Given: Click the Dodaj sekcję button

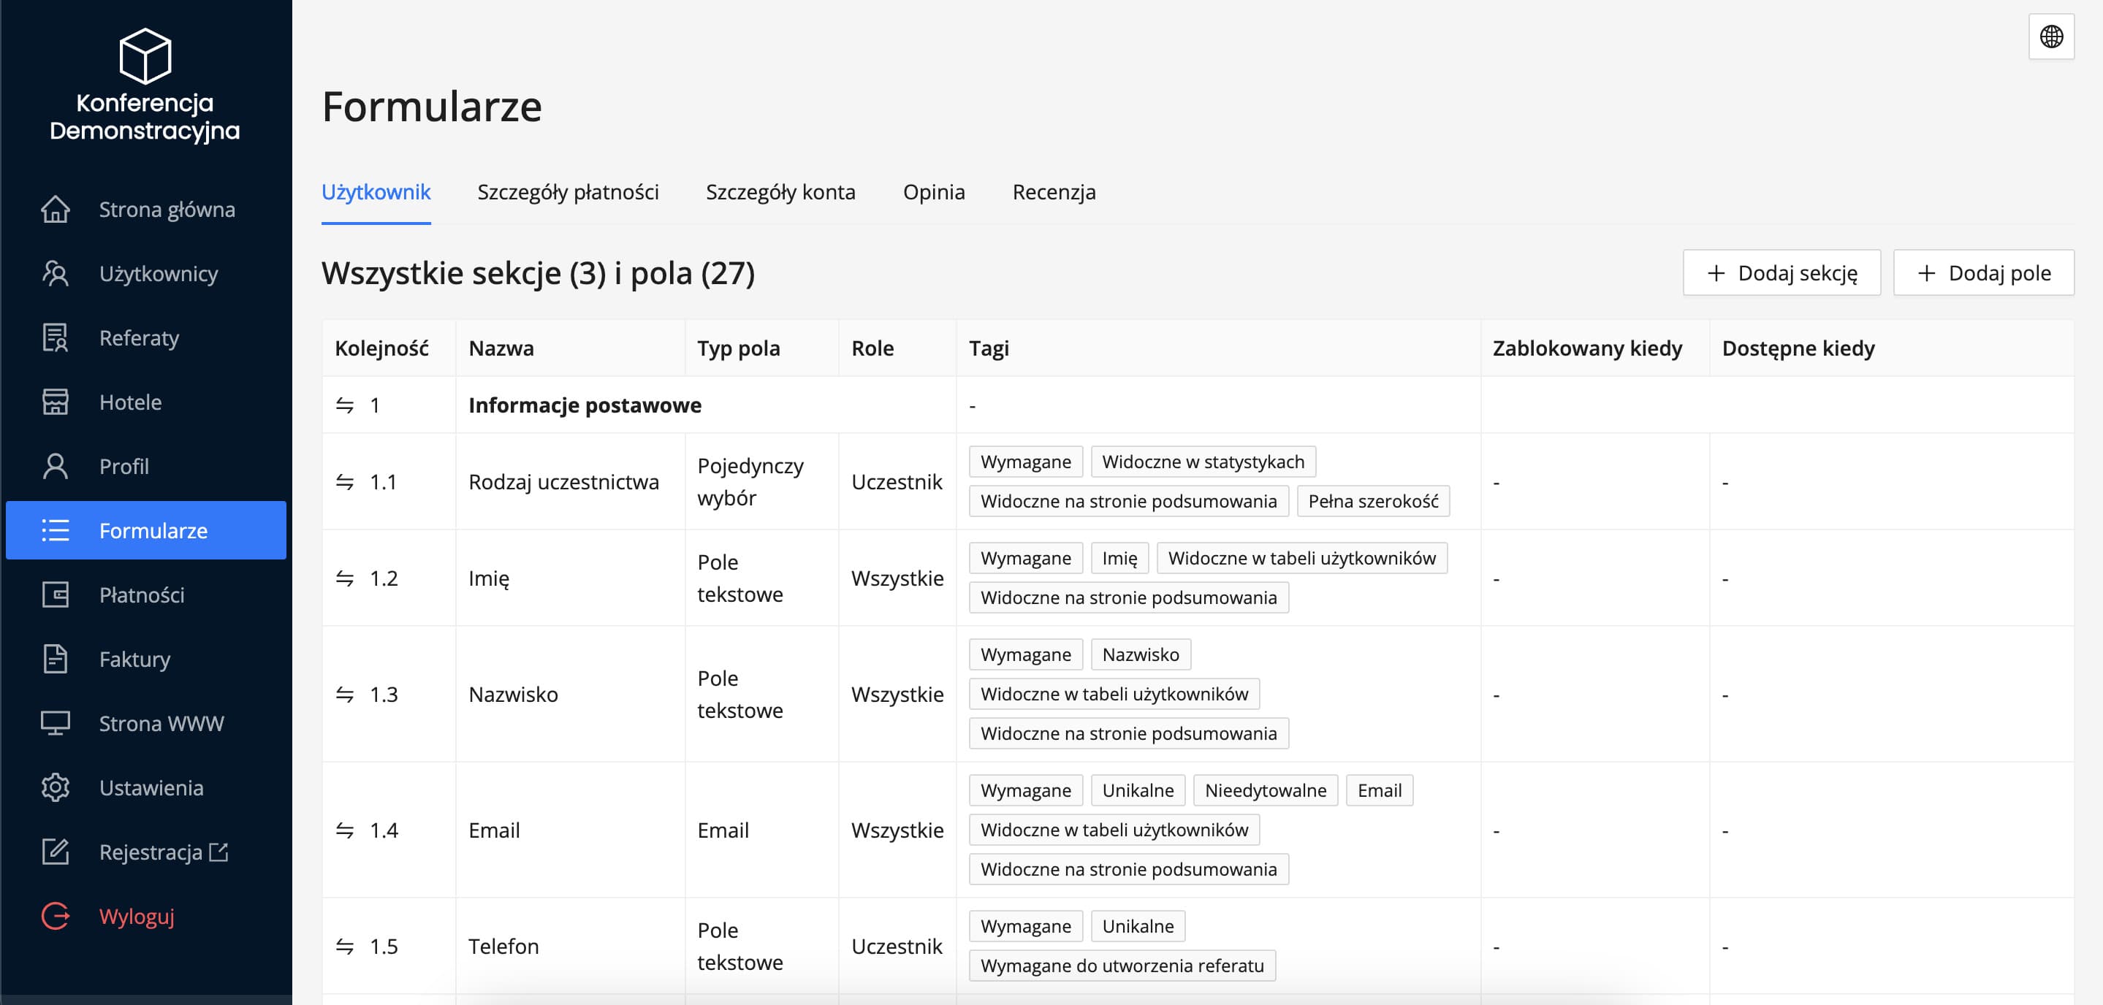Looking at the screenshot, I should tap(1781, 272).
